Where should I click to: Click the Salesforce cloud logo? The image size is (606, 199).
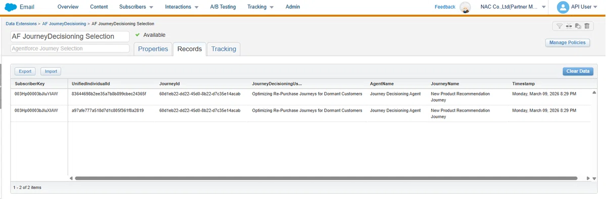[x=11, y=7]
